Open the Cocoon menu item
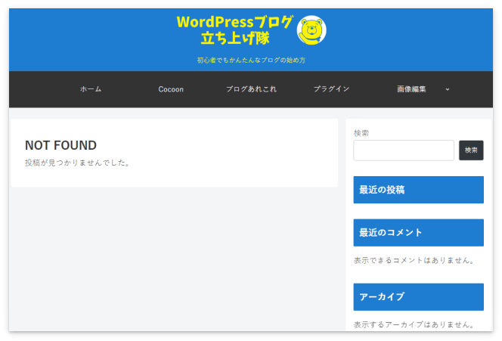The image size is (502, 341). coord(171,89)
